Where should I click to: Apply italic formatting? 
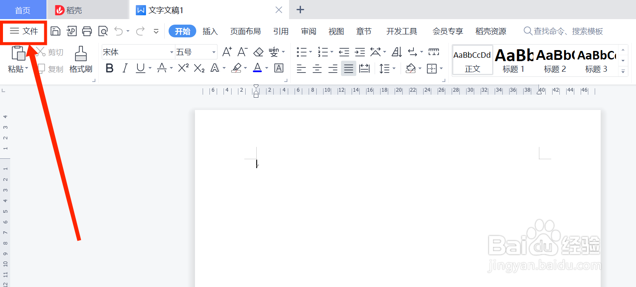click(125, 68)
